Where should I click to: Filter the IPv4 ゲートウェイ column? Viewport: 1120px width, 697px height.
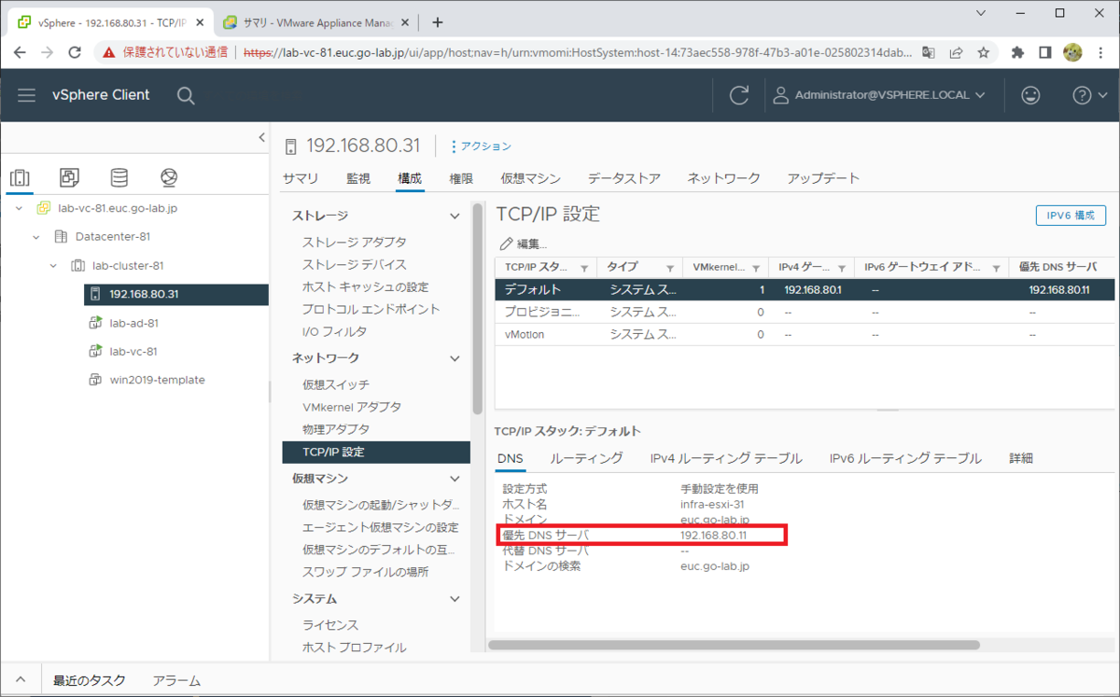842,268
